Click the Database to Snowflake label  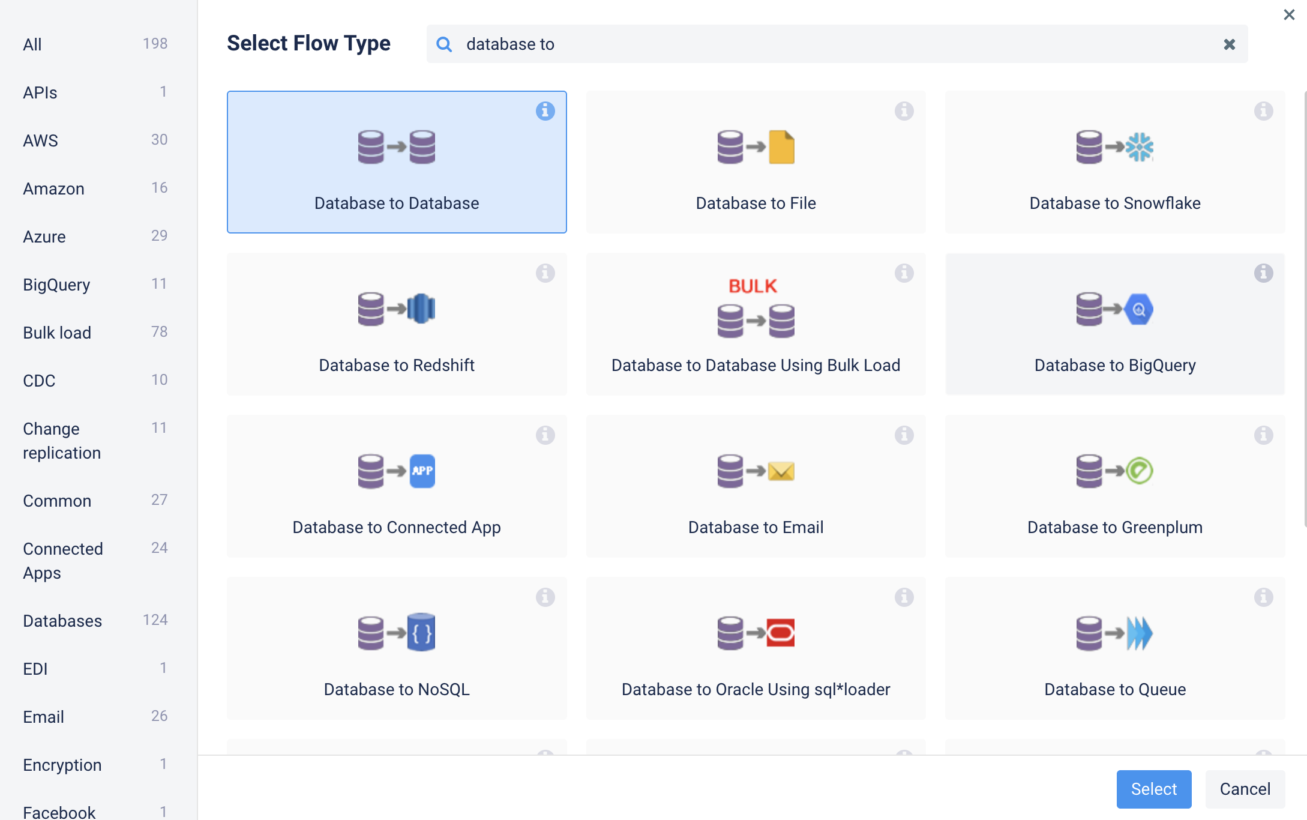pos(1114,203)
